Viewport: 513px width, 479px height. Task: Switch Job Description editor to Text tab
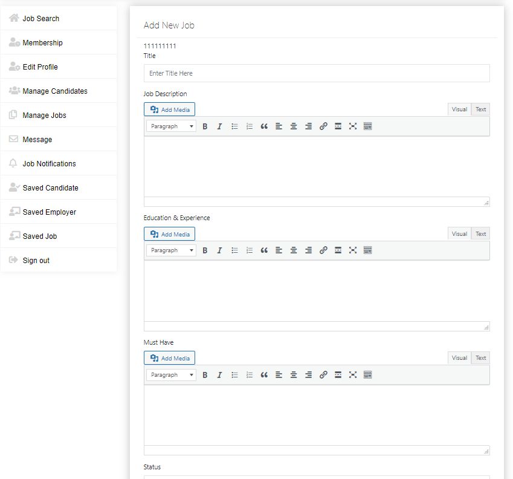click(x=480, y=109)
